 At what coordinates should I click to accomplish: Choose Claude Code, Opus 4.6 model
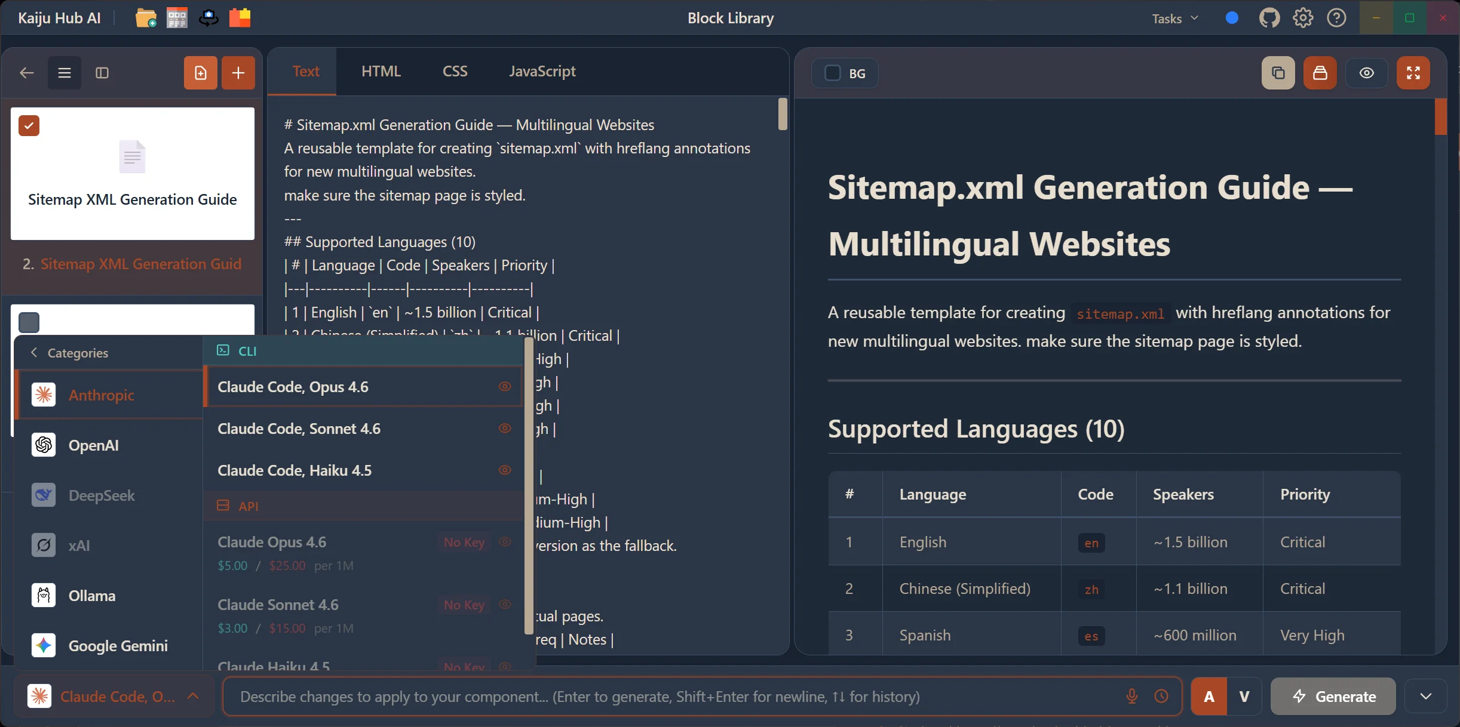[363, 387]
